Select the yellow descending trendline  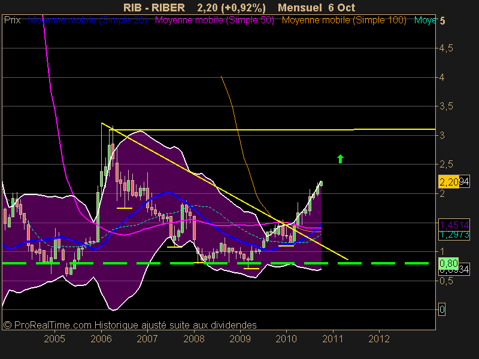(225, 191)
